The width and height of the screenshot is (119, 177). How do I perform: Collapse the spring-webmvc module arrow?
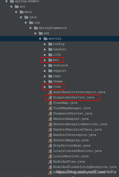6,2
